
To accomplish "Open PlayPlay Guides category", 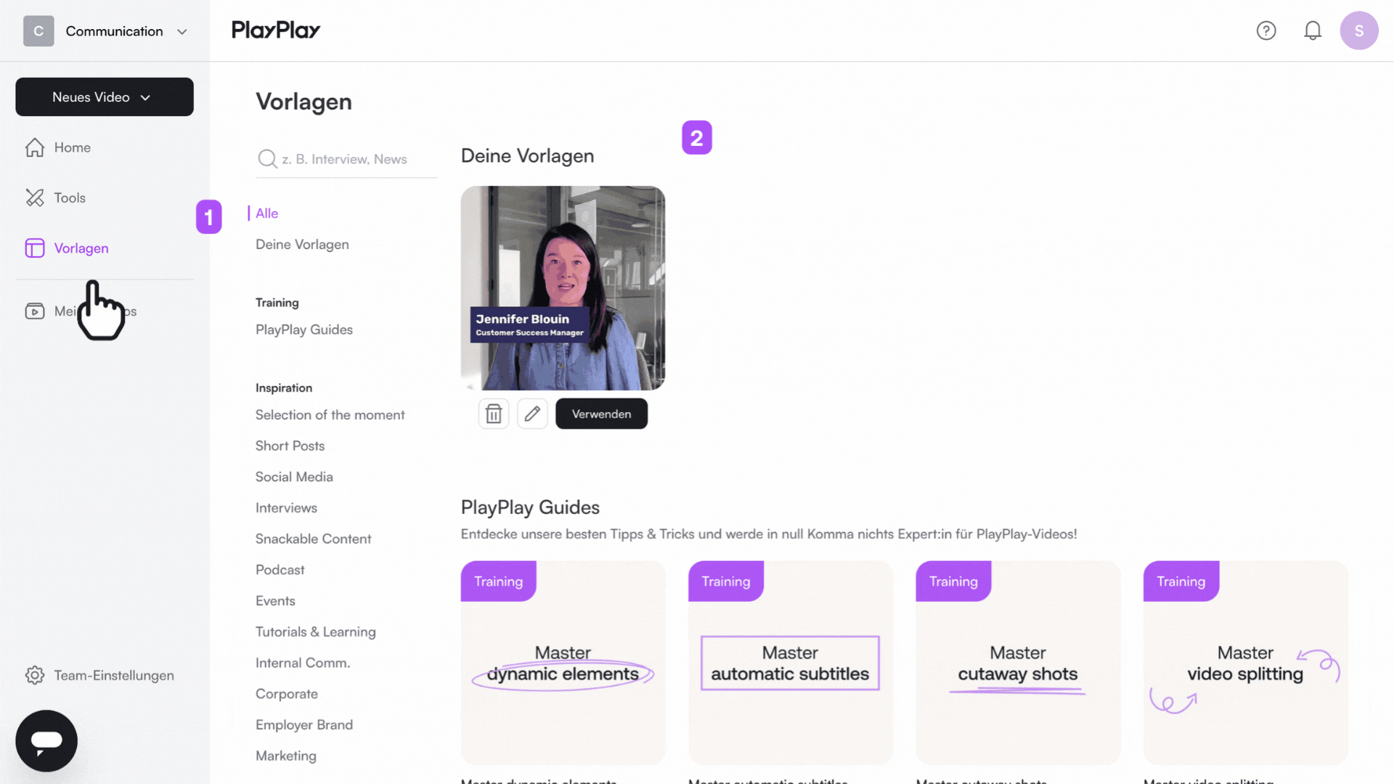I will [x=304, y=330].
